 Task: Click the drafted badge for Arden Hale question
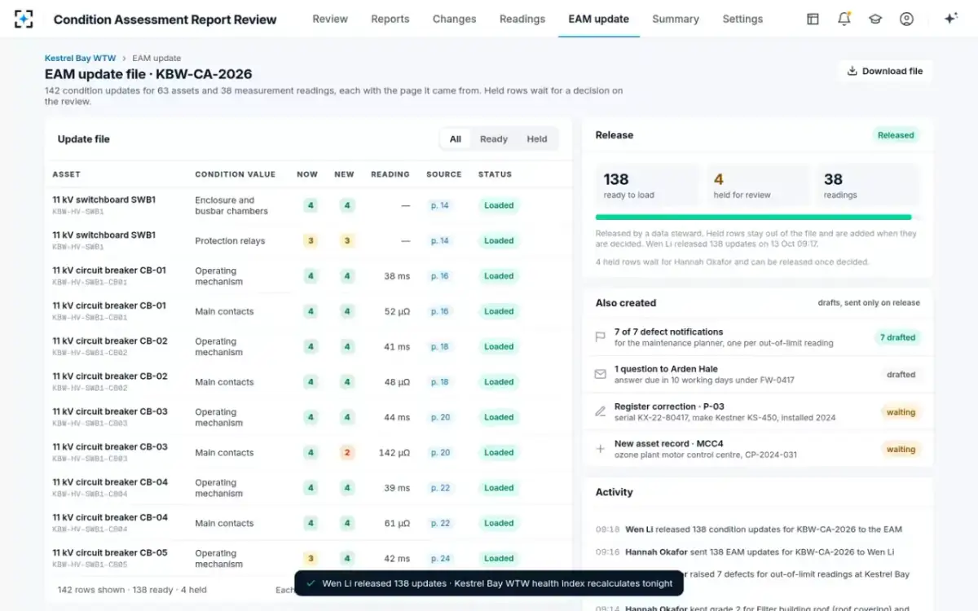(901, 375)
